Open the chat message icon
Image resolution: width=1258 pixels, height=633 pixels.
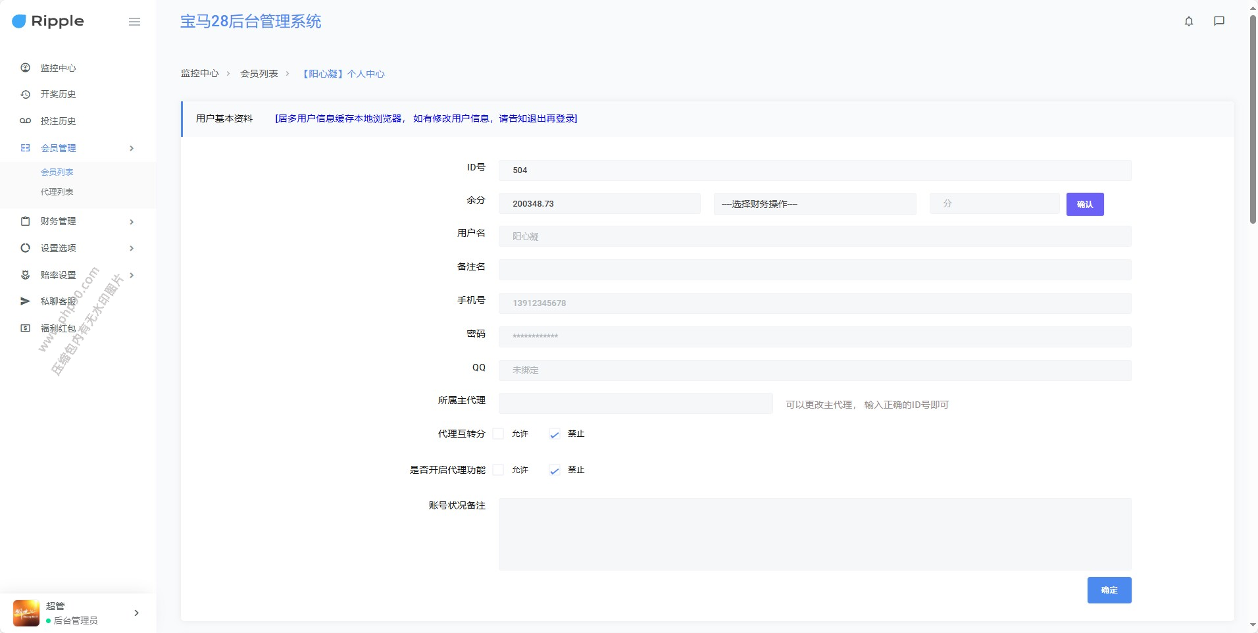click(1219, 21)
